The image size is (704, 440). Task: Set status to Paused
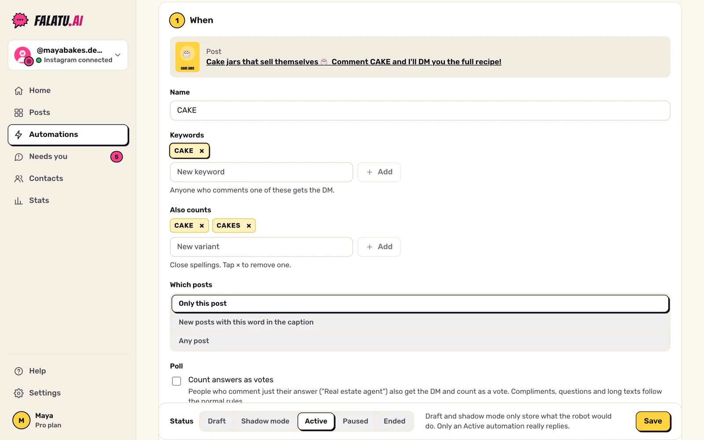356,422
